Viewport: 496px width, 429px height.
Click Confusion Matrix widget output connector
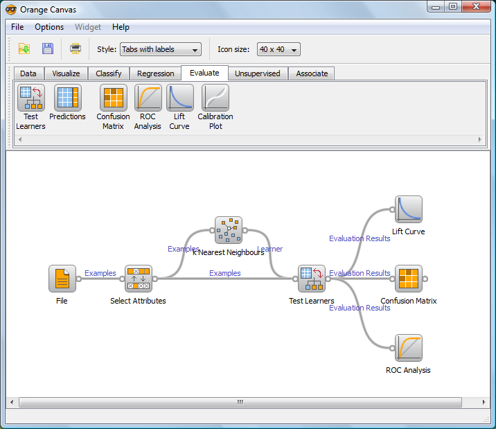(425, 279)
